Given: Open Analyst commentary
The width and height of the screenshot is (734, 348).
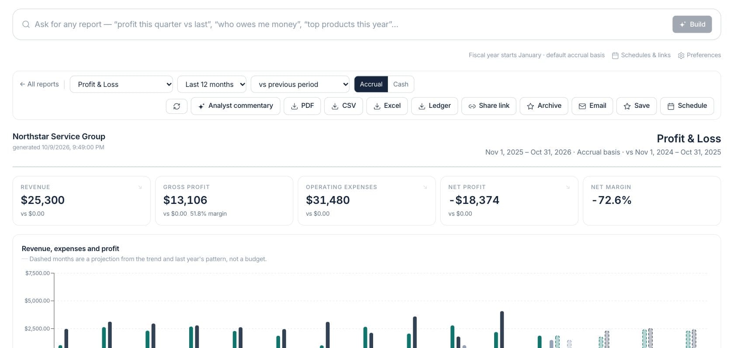Looking at the screenshot, I should tap(235, 106).
